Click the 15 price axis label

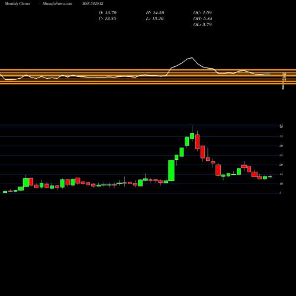(x=281, y=174)
